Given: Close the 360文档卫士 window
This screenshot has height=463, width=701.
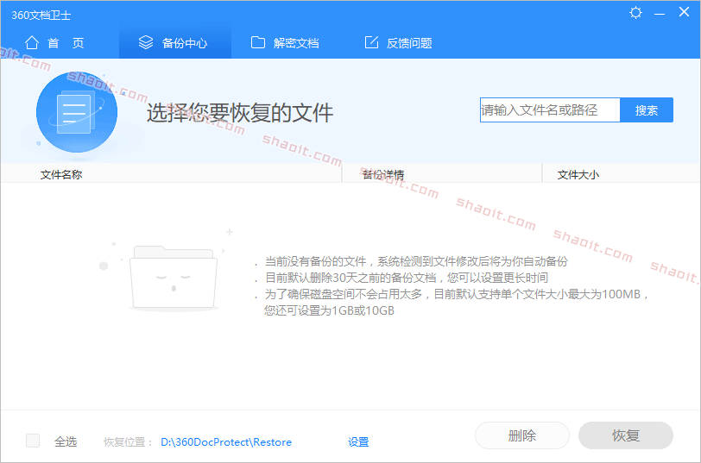Looking at the screenshot, I should [x=684, y=12].
